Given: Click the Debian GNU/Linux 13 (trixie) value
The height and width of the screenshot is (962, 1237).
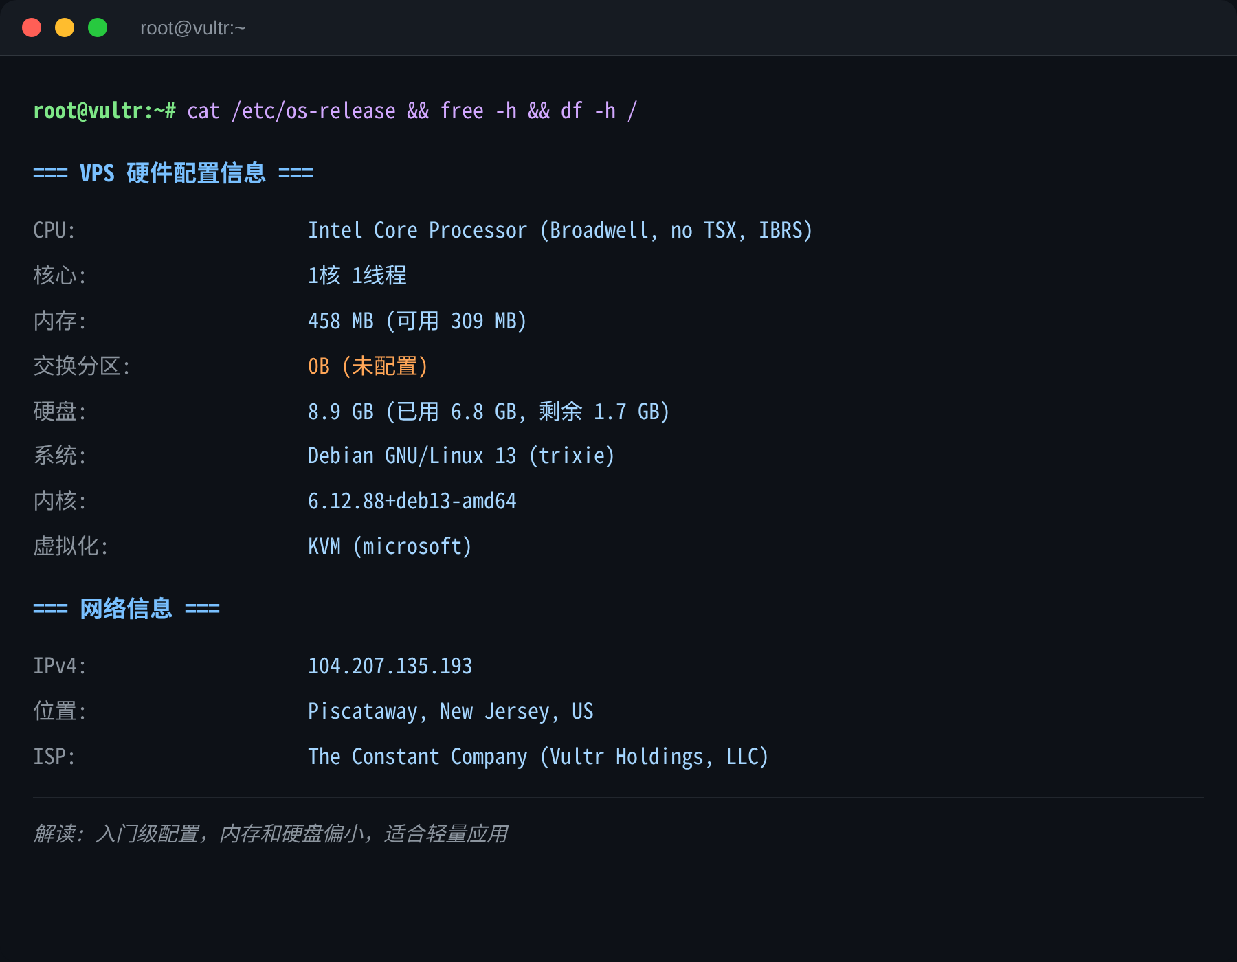Looking at the screenshot, I should pyautogui.click(x=461, y=456).
